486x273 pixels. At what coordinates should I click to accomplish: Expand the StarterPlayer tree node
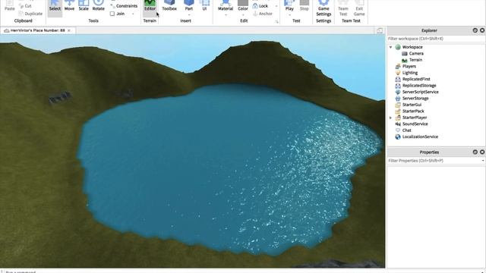point(390,118)
